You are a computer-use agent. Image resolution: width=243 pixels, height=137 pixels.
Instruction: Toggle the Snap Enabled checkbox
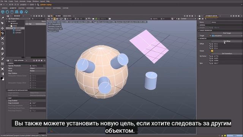[30, 100]
